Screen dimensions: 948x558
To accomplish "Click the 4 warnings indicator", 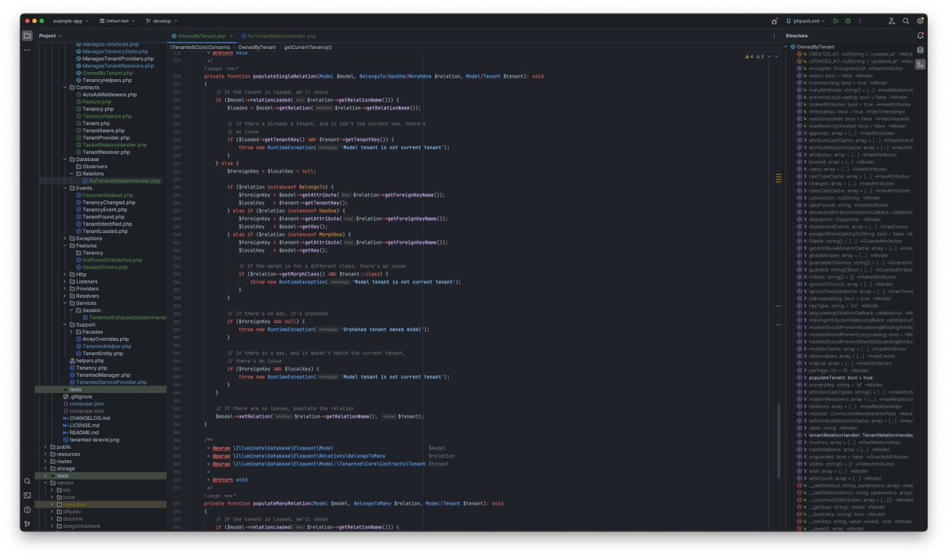I will coord(749,57).
